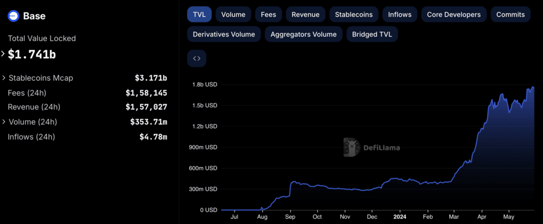
Task: Expand the Stablecoins Mcap row
Action: point(4,78)
